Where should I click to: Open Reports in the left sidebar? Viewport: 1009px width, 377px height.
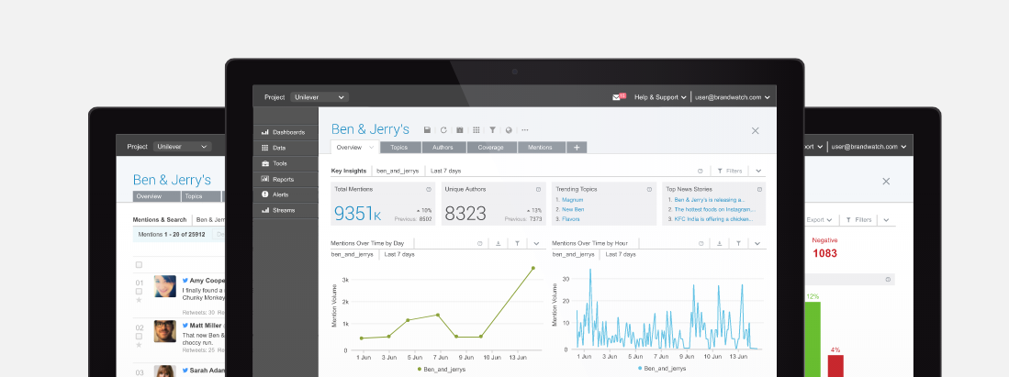(x=285, y=180)
